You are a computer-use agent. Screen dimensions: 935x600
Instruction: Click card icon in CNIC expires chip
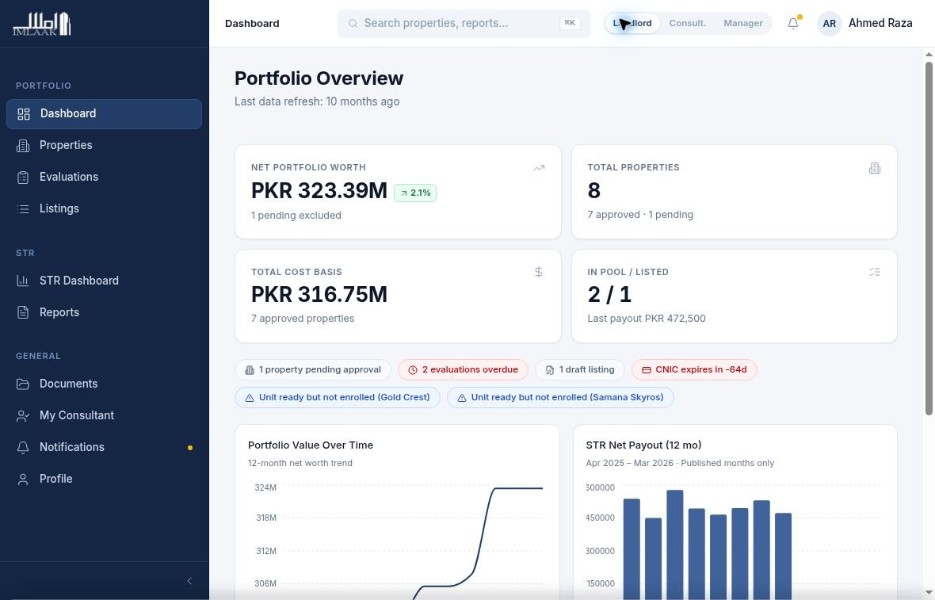tap(646, 370)
